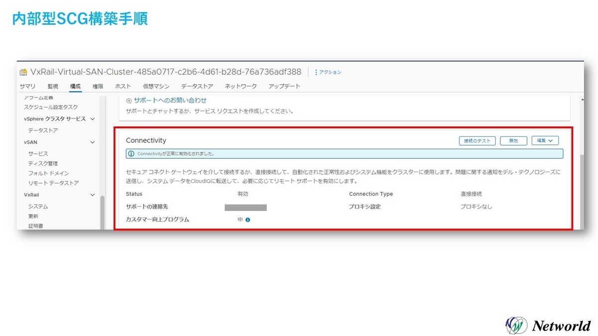The width and height of the screenshot is (598, 336).
Task: Click the sidebar vertical scrollbar thumb
Action: pos(103,213)
